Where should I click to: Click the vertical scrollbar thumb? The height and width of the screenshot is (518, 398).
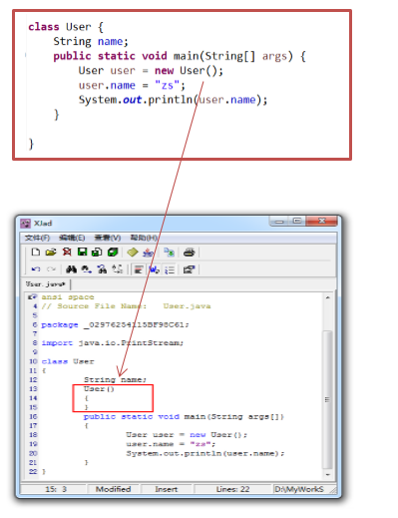pos(328,399)
